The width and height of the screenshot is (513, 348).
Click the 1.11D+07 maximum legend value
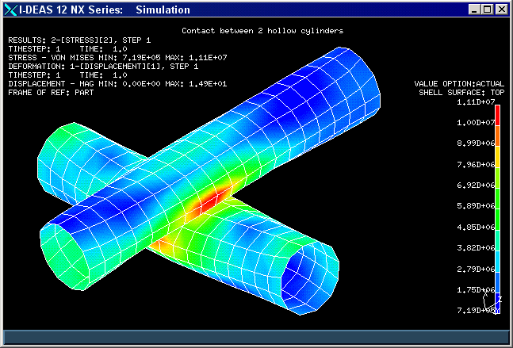coord(477,102)
